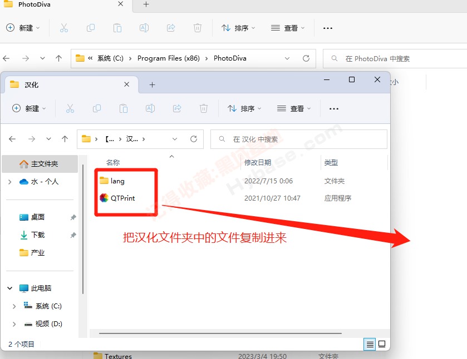Select the PhotoDiva window tab

coord(66,5)
